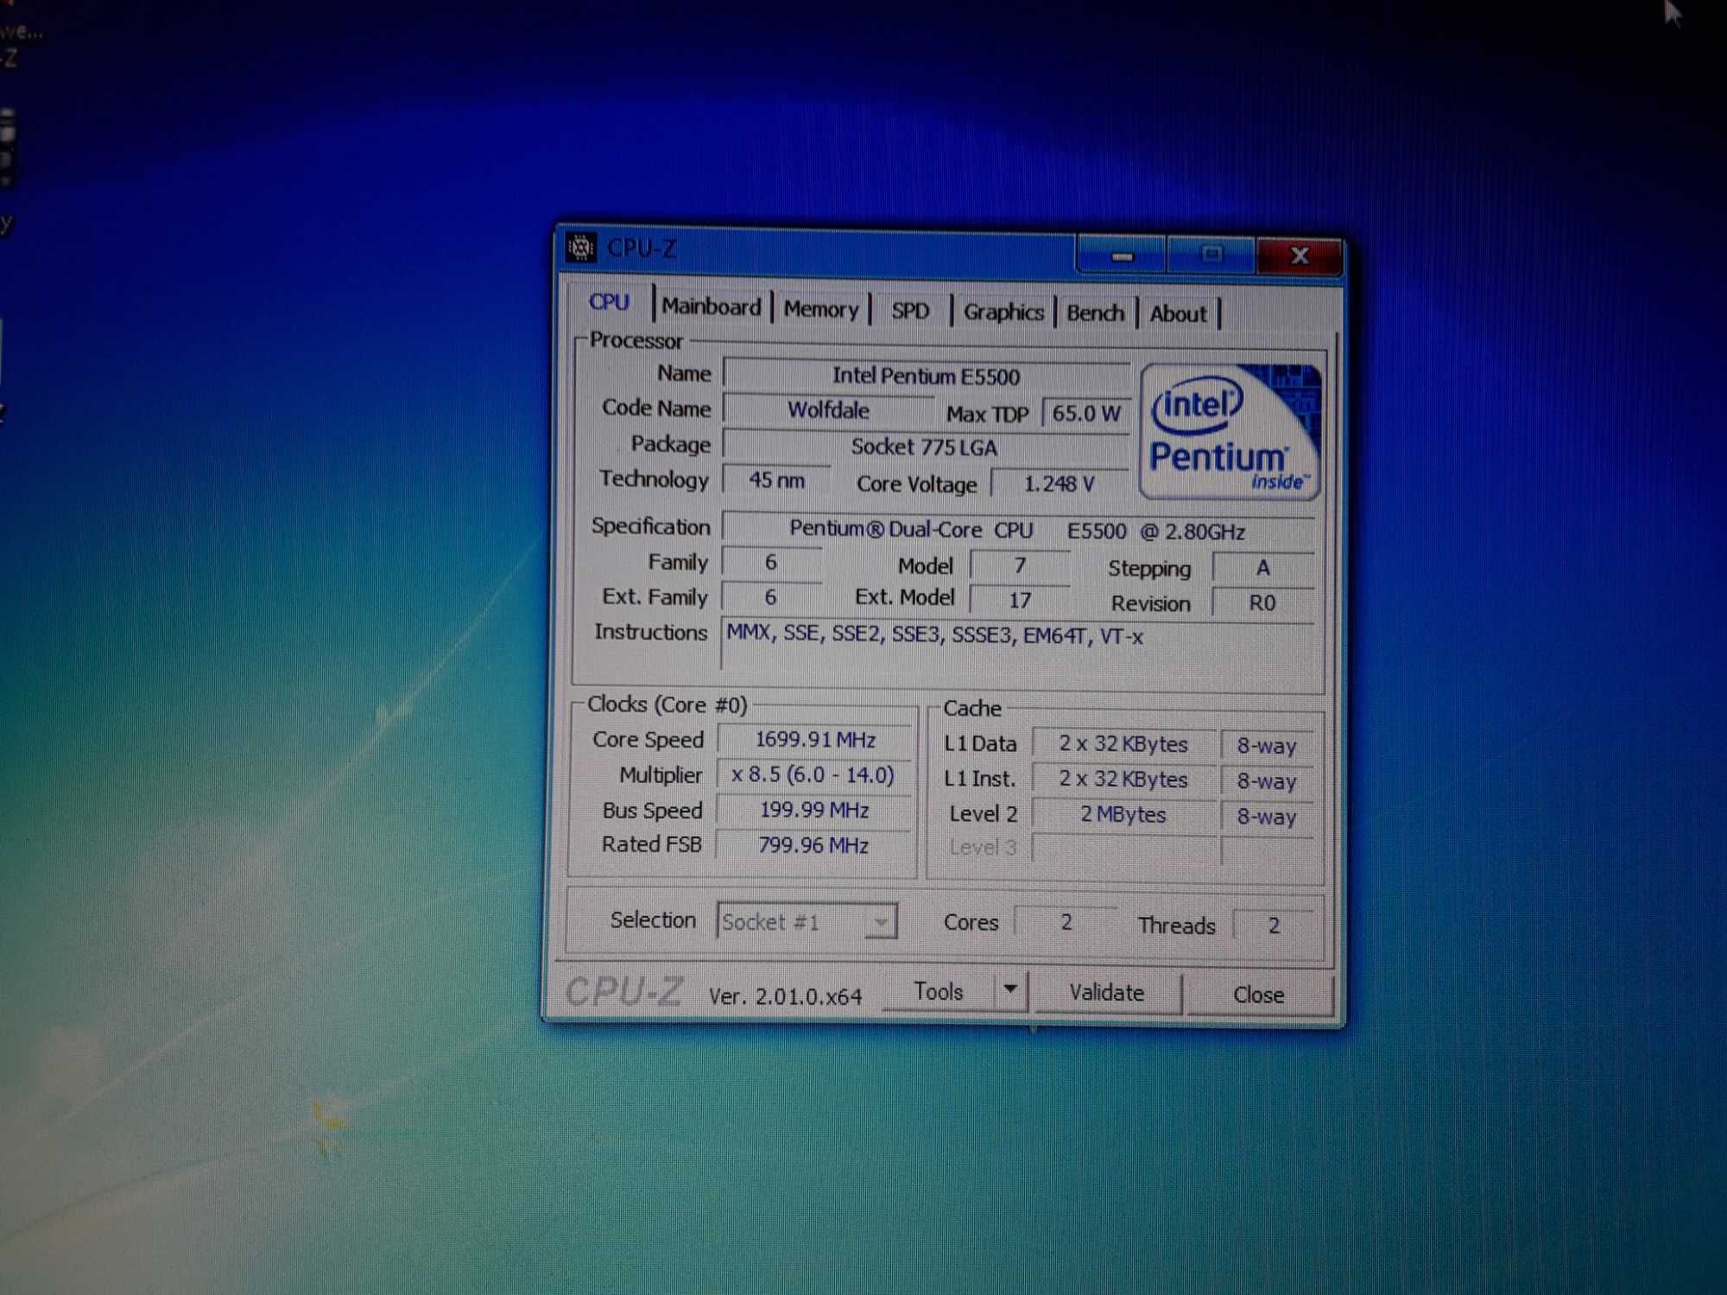Click the Level 2 associativity 8-way

1267,817
